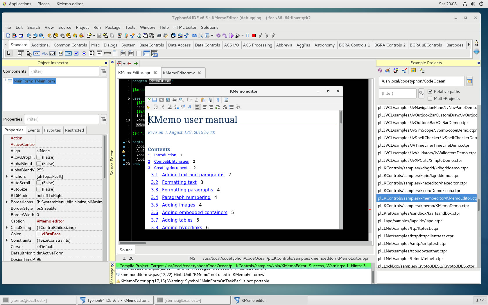This screenshot has width=488, height=305.
Task: Click the Underline icon in KMemo editor
Action: [x=169, y=107]
